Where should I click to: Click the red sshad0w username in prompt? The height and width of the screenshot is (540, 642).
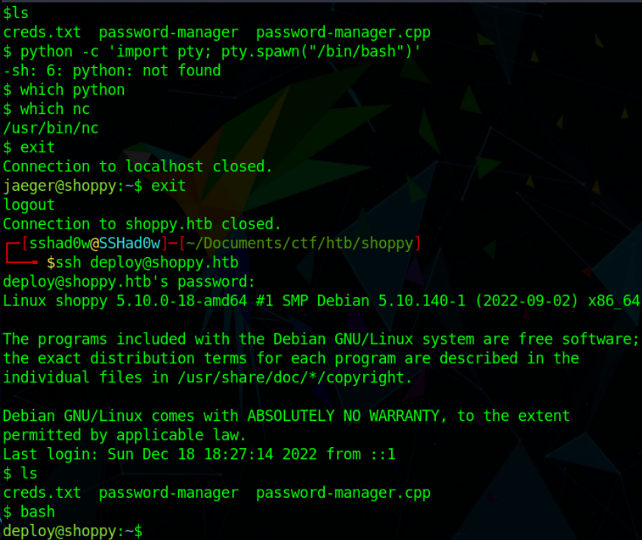(x=60, y=243)
